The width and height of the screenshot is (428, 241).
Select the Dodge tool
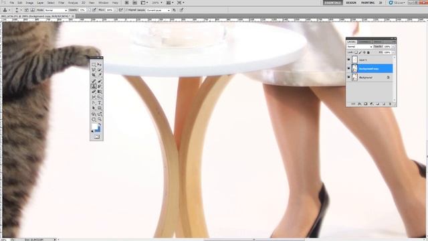click(100, 97)
